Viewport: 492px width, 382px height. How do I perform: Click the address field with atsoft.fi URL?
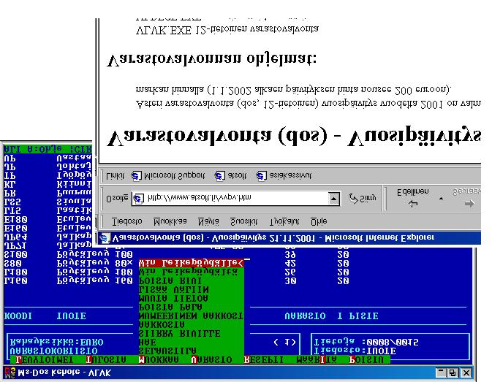(235, 199)
